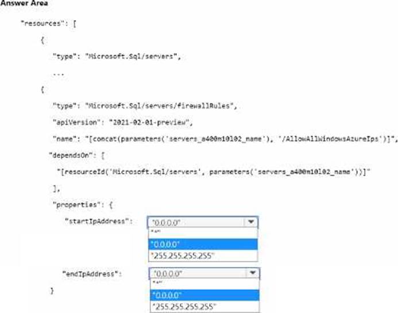The width and height of the screenshot is (398, 313).
Task: Click the Answer Area heading
Action: [x=24, y=3]
